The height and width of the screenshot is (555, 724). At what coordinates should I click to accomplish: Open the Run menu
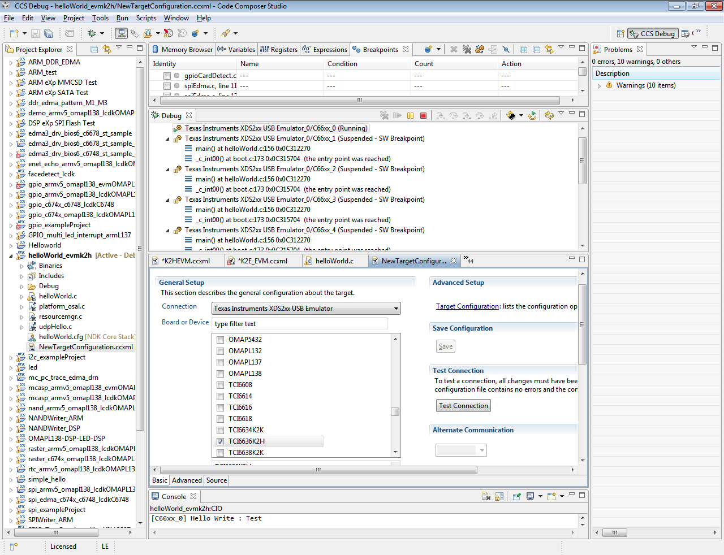(122, 18)
